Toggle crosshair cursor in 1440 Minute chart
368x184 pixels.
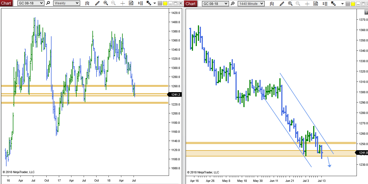coord(307,4)
